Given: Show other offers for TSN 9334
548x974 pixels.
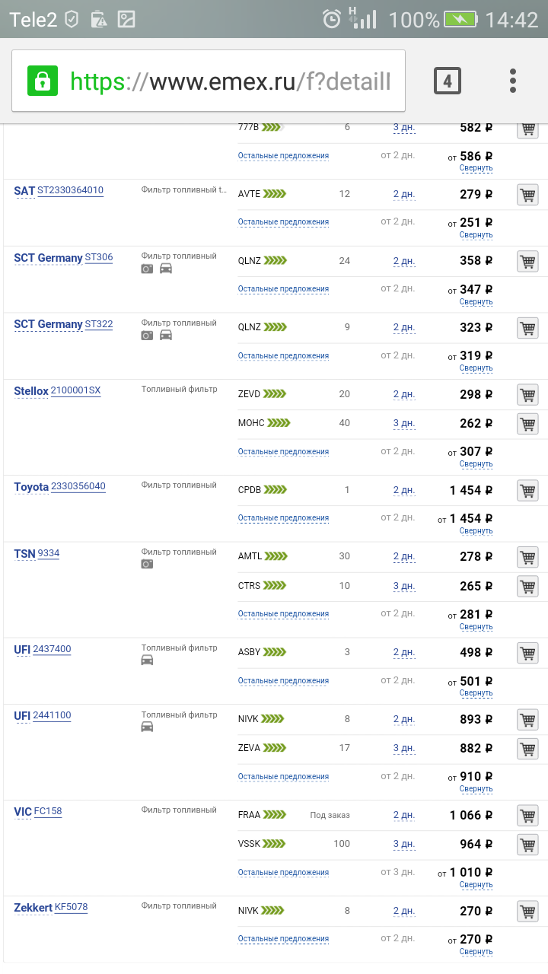Looking at the screenshot, I should tap(283, 614).
